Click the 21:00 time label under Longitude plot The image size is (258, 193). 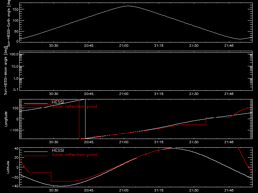(x=124, y=142)
